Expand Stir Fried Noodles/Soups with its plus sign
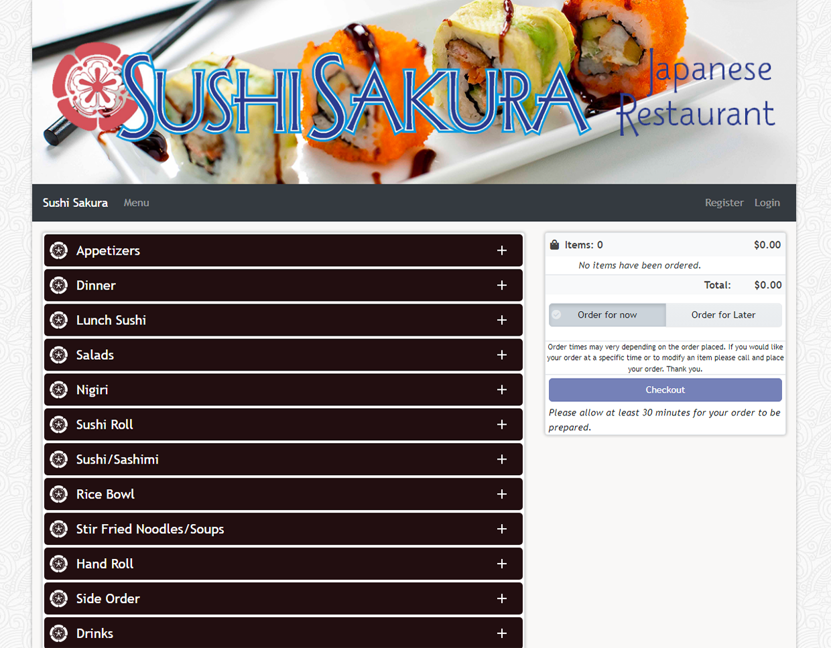Screen dimensions: 831x648 click(x=502, y=529)
